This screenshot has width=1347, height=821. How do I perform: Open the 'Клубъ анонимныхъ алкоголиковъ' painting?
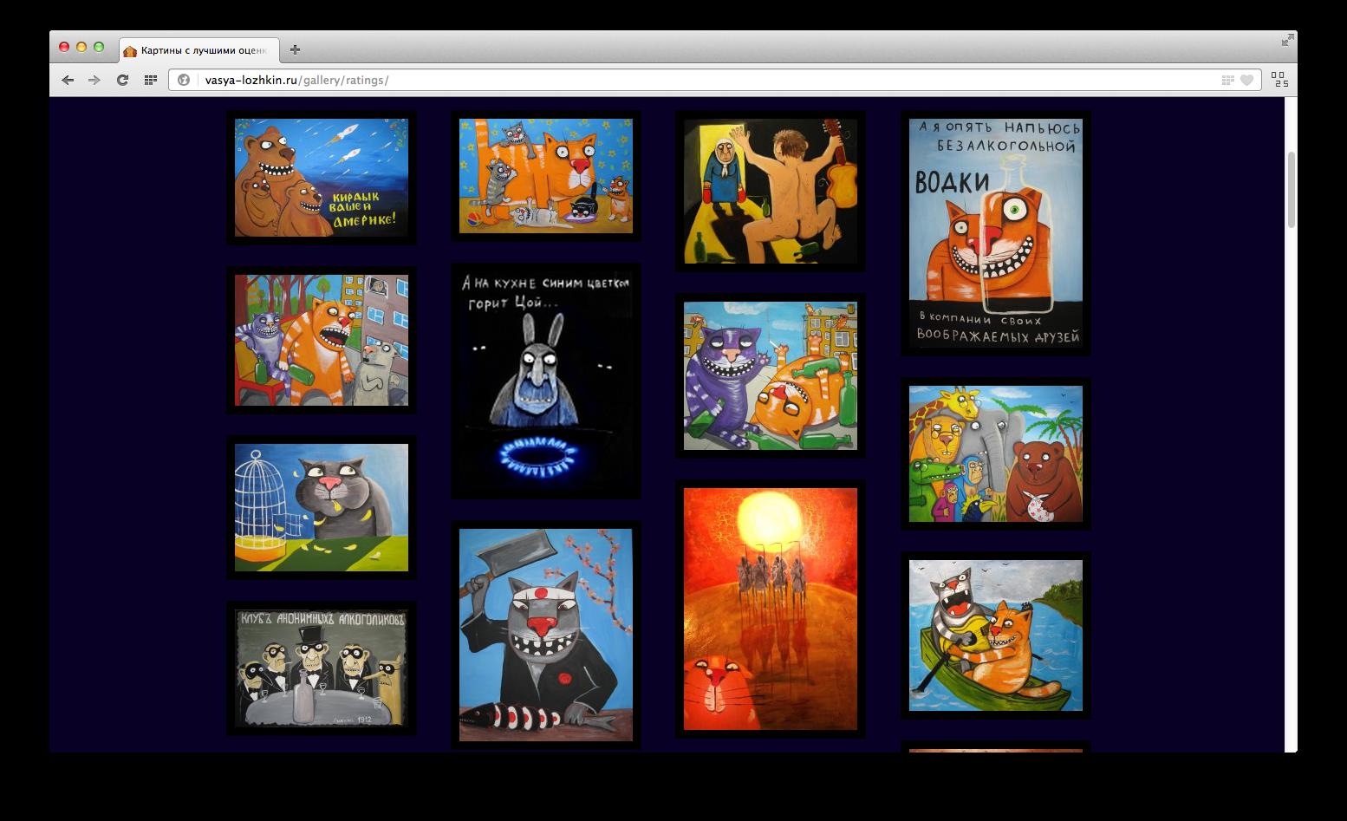pos(322,668)
